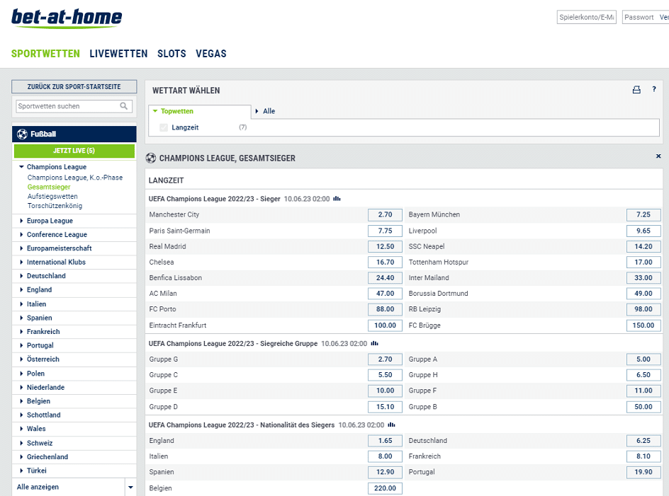The image size is (669, 496).
Task: Click soccer ball icon beside Champions League, Gesamtsieger
Action: coord(151,158)
